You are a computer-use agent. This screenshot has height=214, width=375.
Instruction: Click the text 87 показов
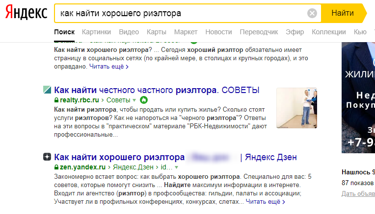[x=357, y=183]
